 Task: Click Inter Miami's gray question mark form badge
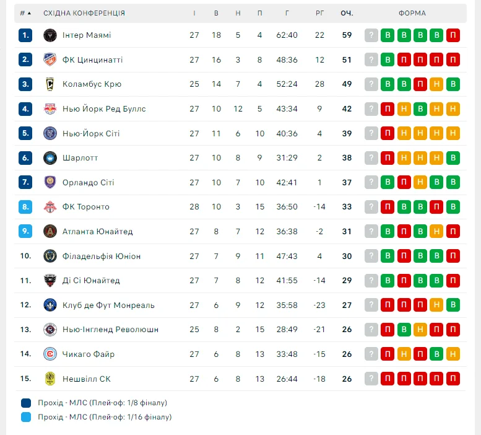pyautogui.click(x=371, y=35)
